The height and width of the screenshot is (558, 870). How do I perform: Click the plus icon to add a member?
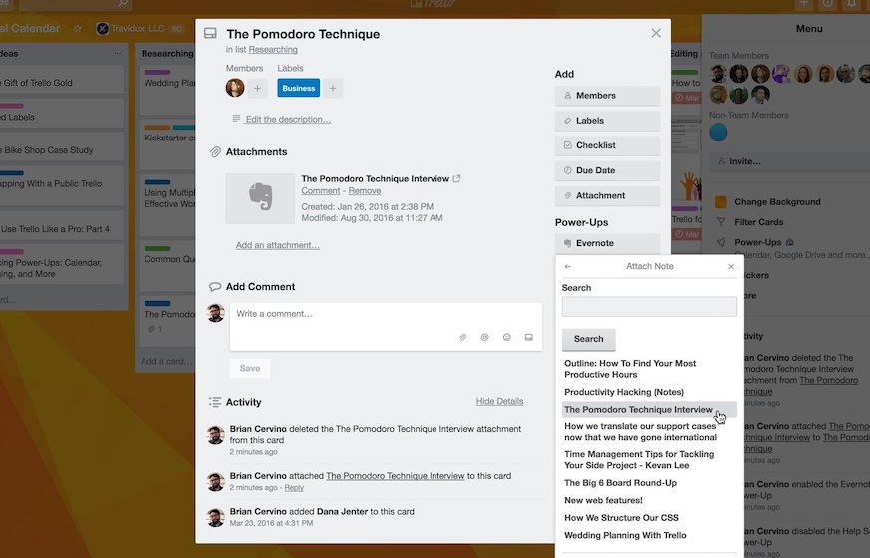(x=257, y=88)
